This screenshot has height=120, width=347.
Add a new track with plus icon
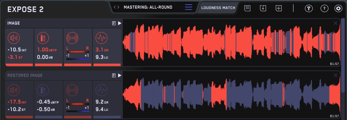pyautogui.click(x=279, y=8)
